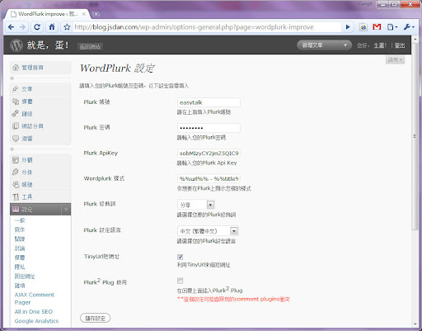Open the Users sidebar item
The image size is (422, 331).
pos(40,185)
